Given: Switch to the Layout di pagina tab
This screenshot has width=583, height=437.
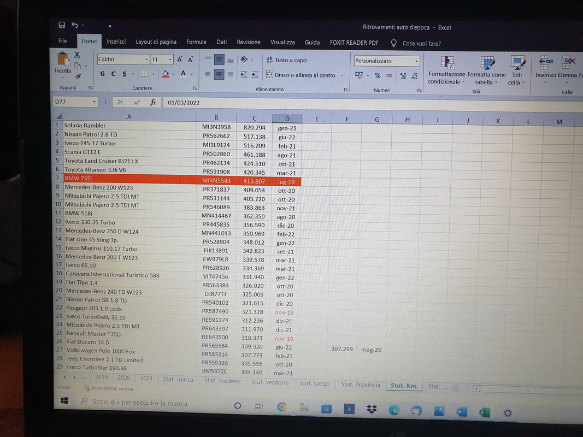Looking at the screenshot, I should (x=156, y=42).
